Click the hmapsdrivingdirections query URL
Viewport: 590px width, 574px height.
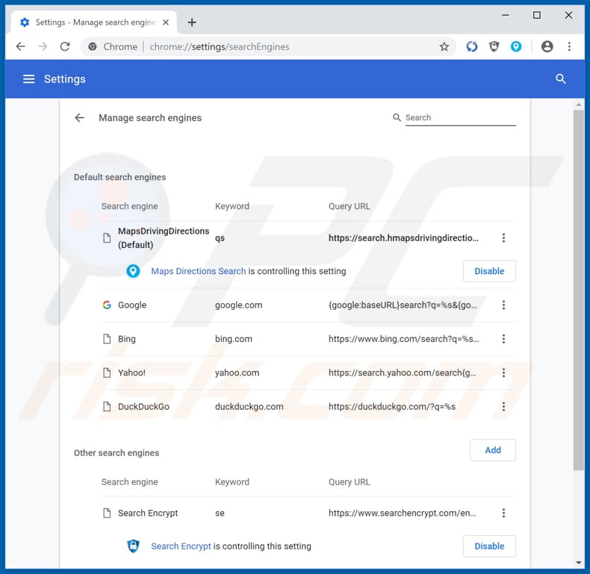tap(403, 237)
